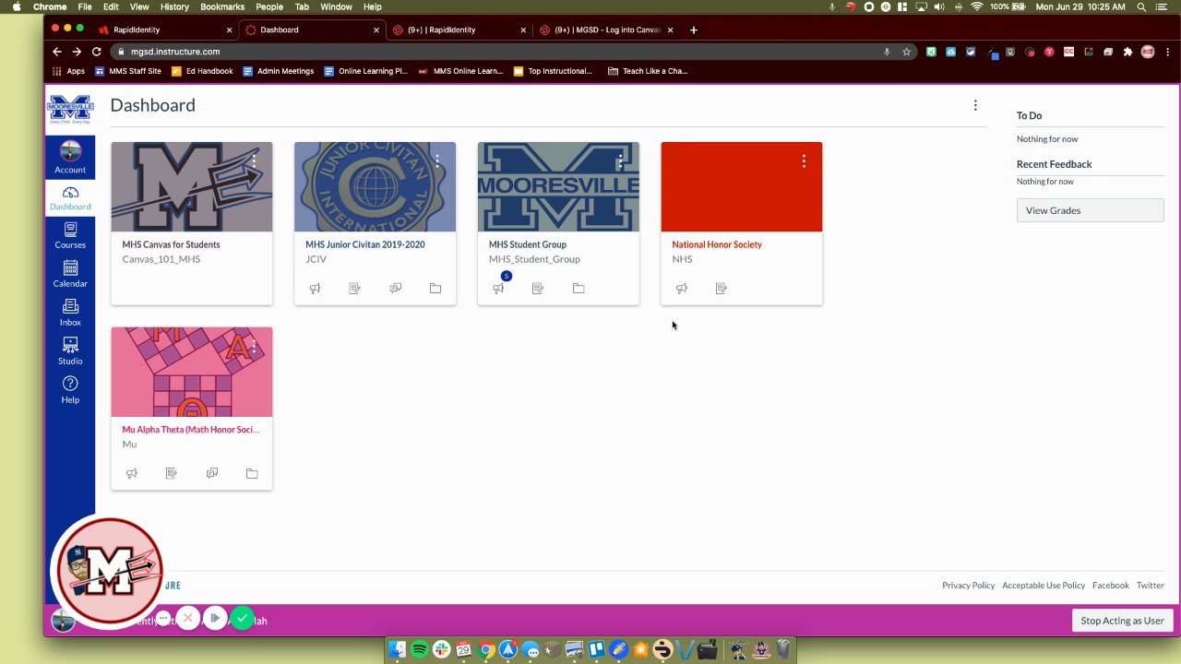Click the red National Honor Society color block

(x=742, y=187)
